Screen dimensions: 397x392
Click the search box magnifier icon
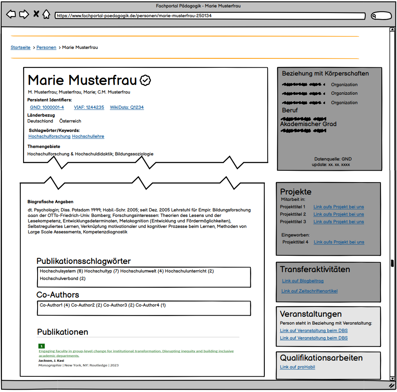(x=374, y=16)
